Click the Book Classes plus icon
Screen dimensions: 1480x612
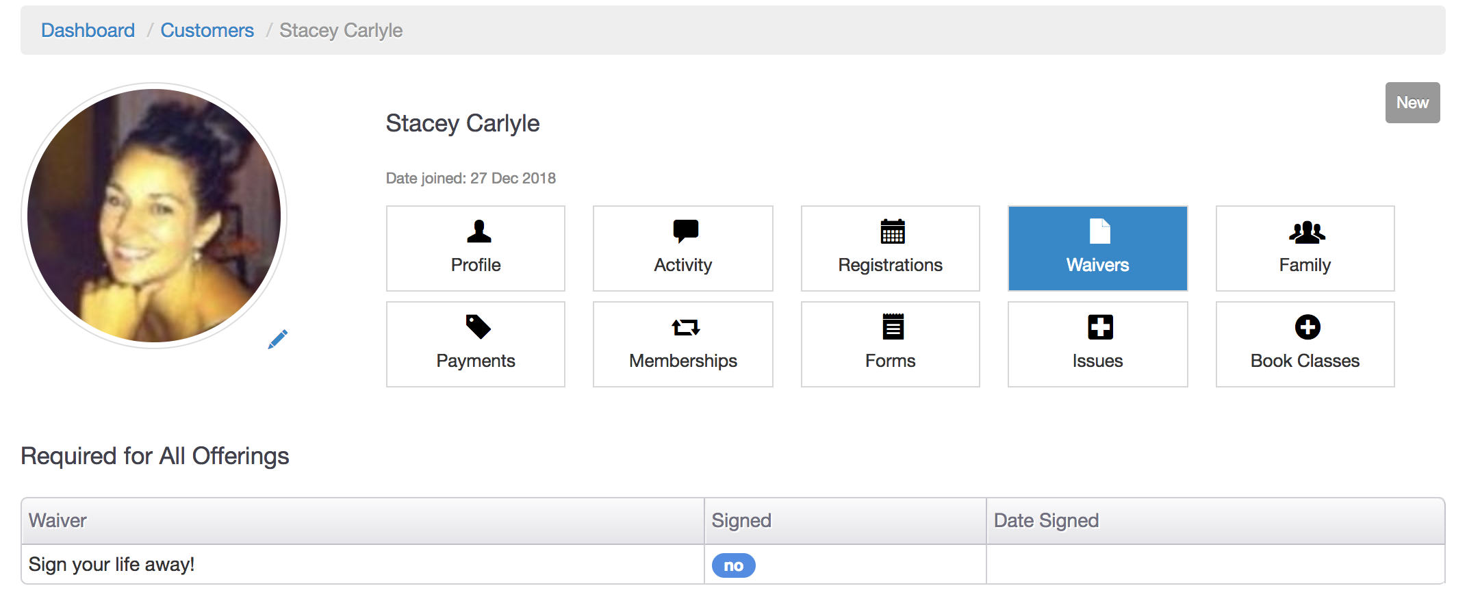1307,327
